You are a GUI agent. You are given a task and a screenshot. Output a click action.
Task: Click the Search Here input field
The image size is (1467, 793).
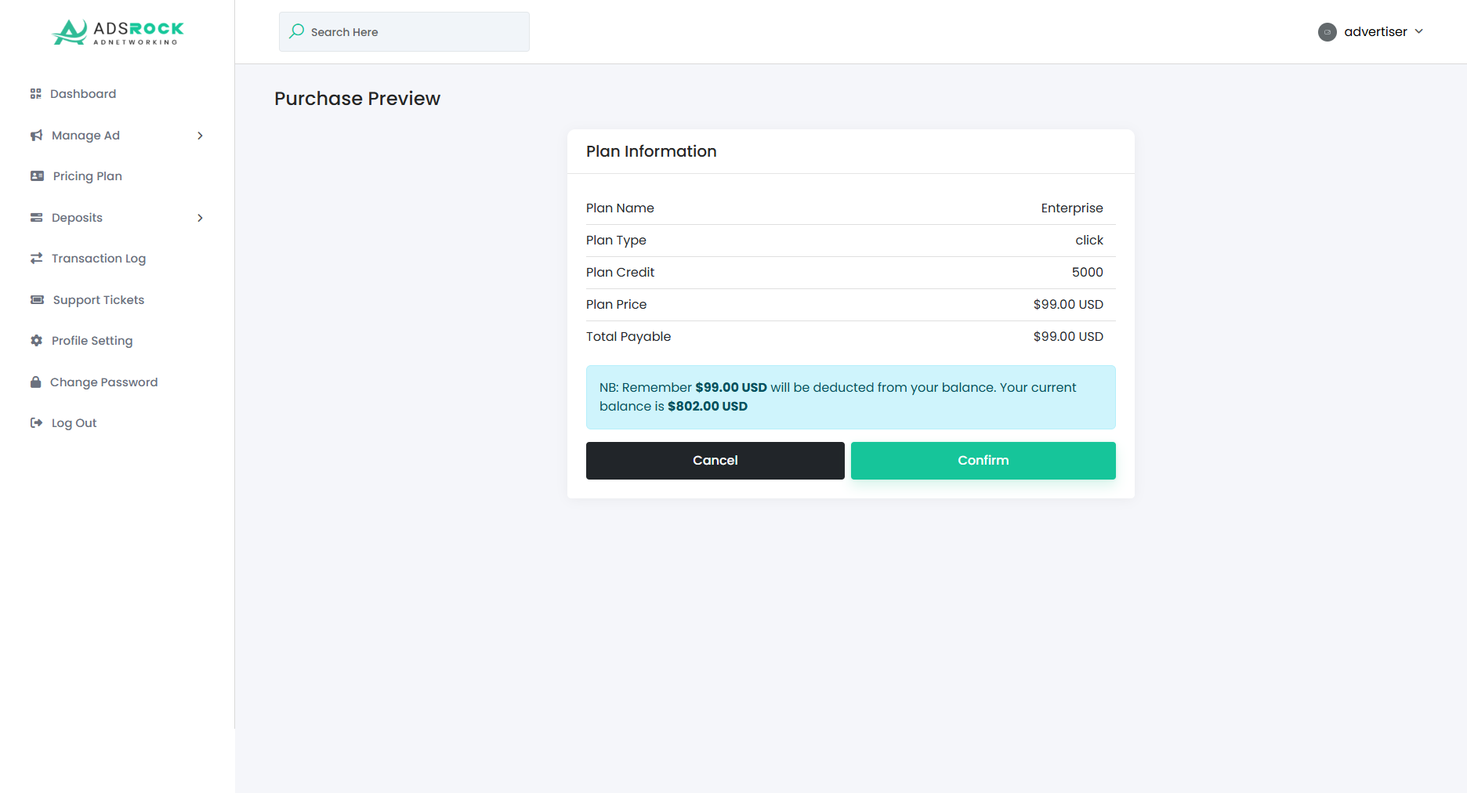point(415,32)
